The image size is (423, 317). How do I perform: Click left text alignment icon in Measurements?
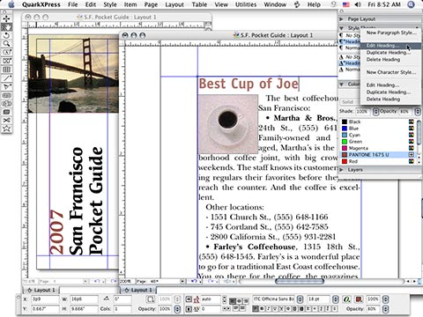233,300
